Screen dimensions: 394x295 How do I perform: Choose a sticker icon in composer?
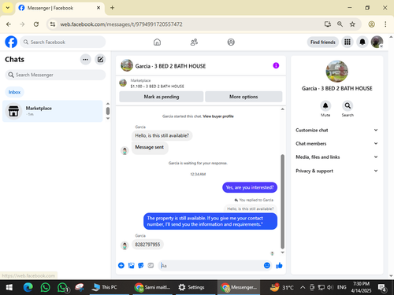tap(141, 265)
